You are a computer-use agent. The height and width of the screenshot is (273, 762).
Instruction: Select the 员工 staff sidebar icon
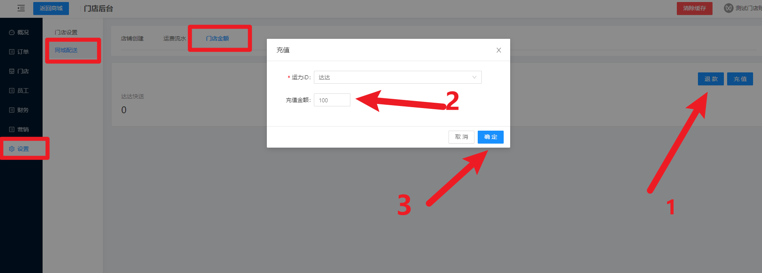[12, 91]
